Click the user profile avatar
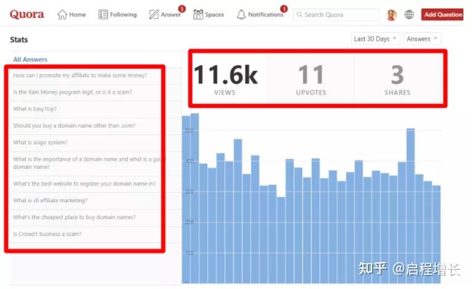The height and width of the screenshot is (289, 472). click(x=391, y=15)
